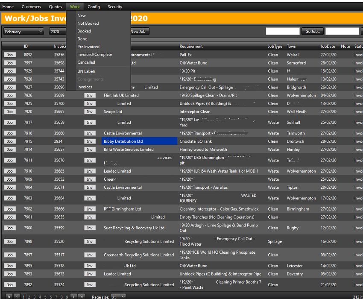This screenshot has height=299, width=363.
Task: Go to the first page of results
Action: pyautogui.click(x=9, y=296)
